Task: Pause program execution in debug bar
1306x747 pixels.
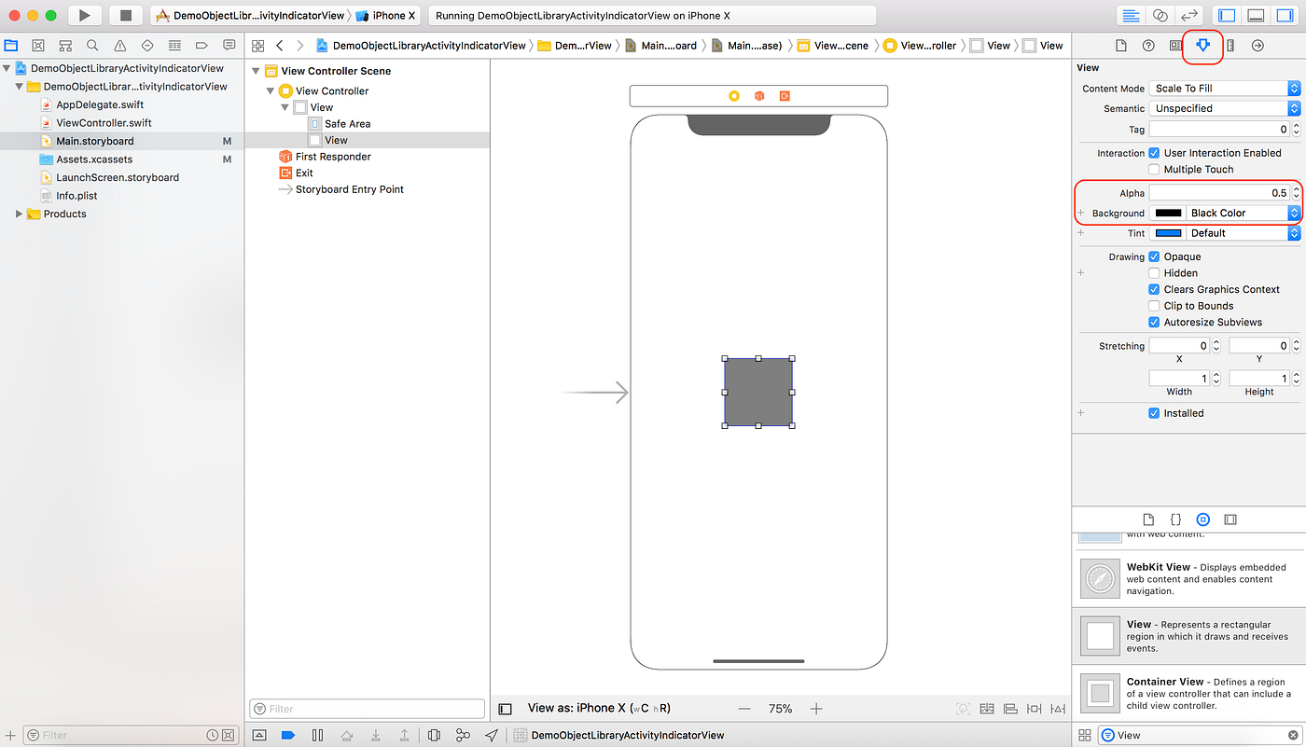Action: coord(317,735)
